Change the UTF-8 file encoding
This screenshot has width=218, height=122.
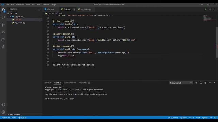(x=192, y=118)
